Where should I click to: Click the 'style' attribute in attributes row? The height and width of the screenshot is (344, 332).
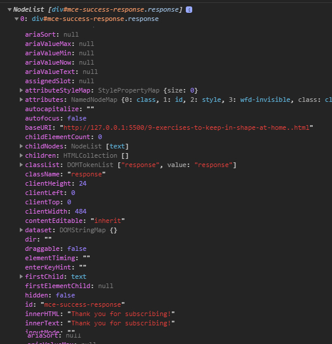(x=211, y=100)
